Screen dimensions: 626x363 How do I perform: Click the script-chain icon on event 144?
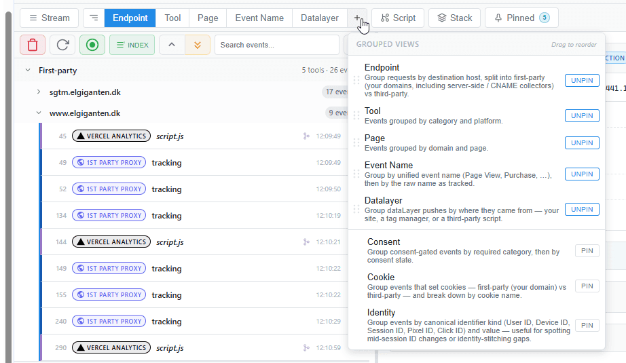coord(306,242)
